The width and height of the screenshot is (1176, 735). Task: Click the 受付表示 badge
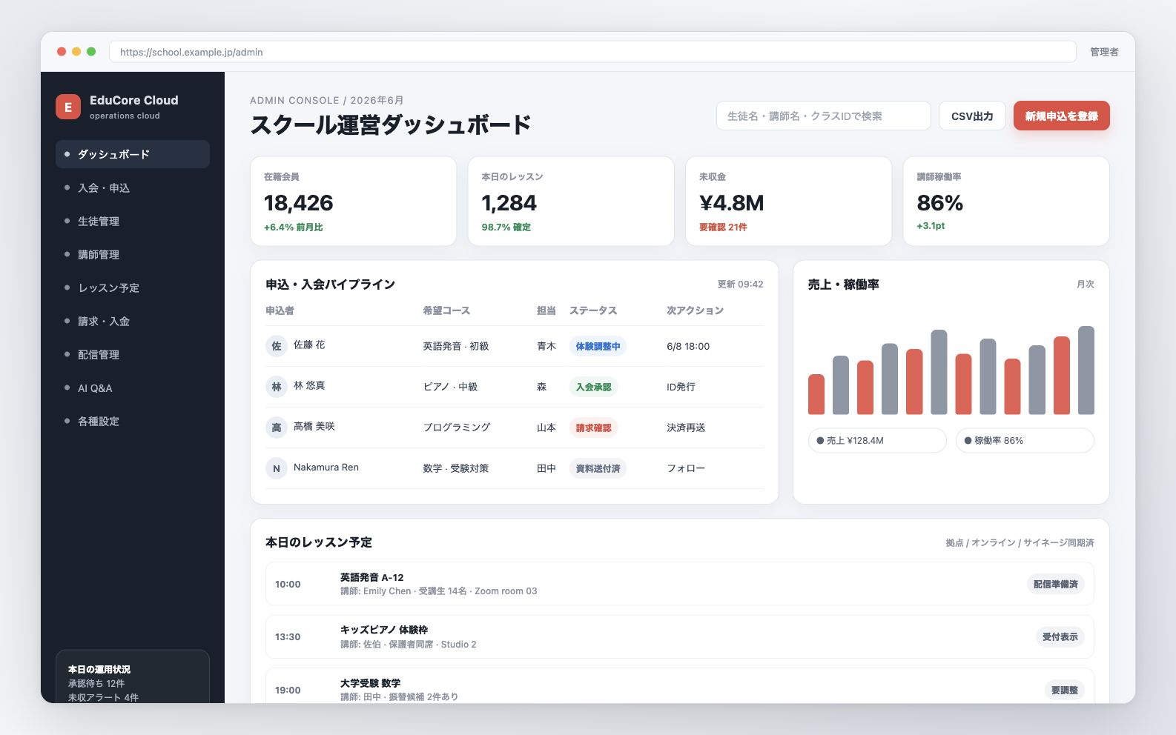tap(1060, 636)
